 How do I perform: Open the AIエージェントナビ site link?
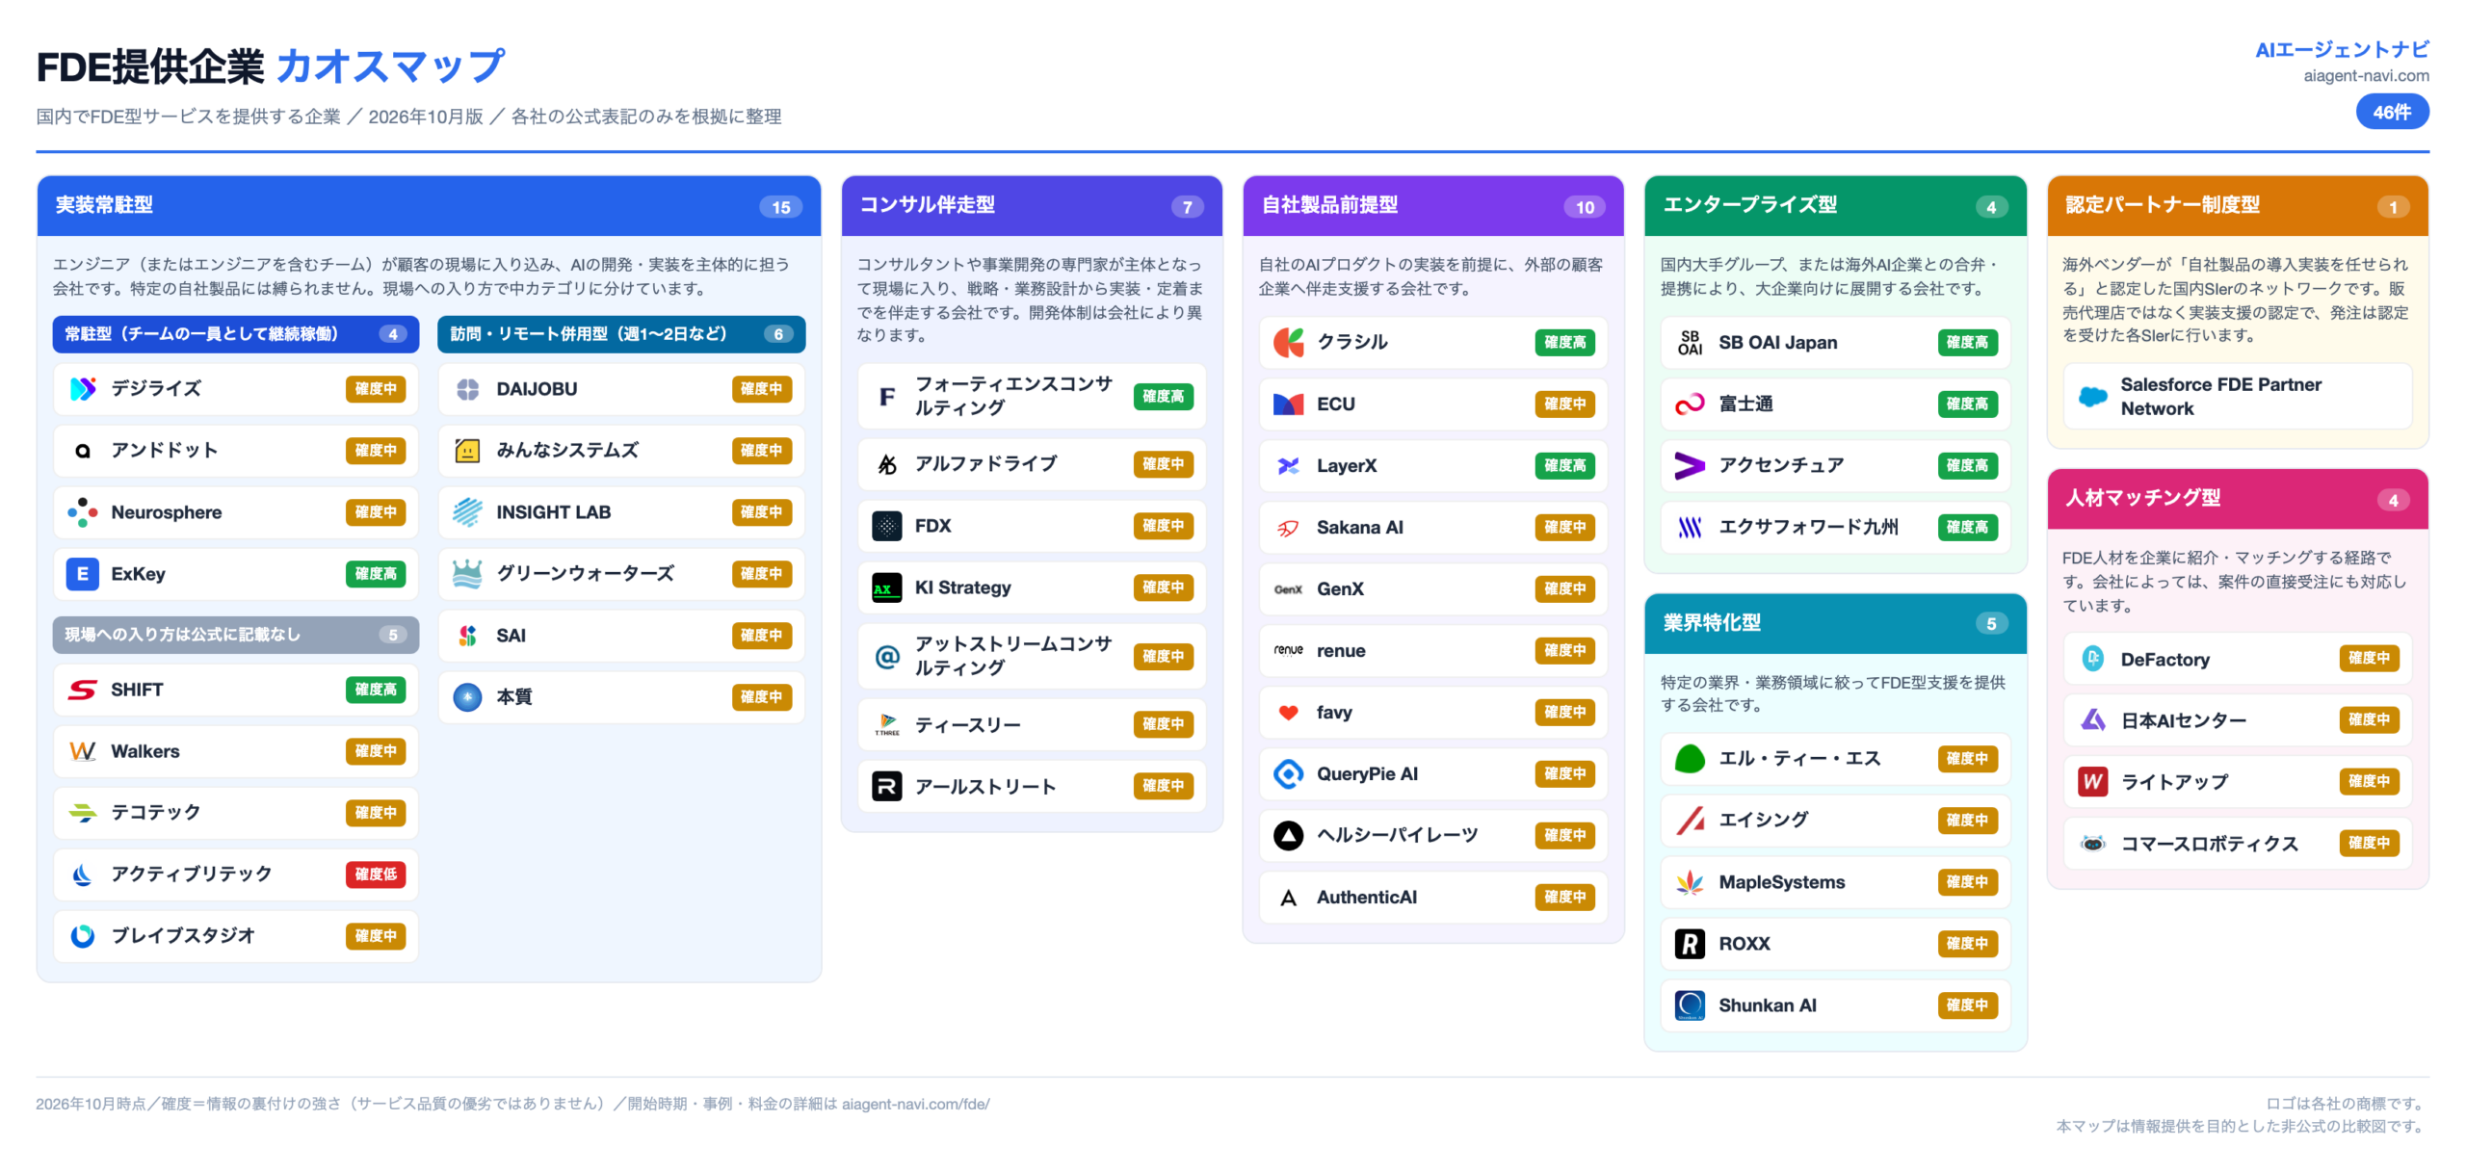coord(2343,50)
